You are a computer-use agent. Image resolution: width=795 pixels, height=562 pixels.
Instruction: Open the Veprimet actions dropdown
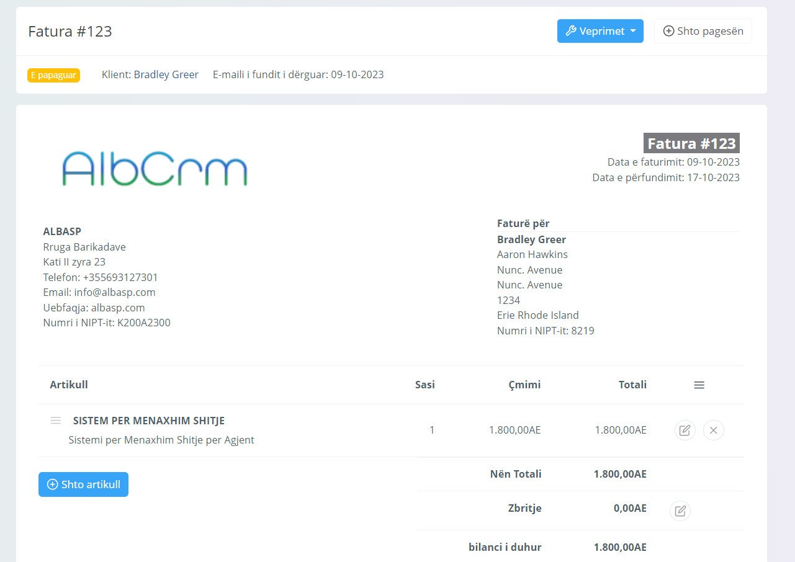coord(600,31)
